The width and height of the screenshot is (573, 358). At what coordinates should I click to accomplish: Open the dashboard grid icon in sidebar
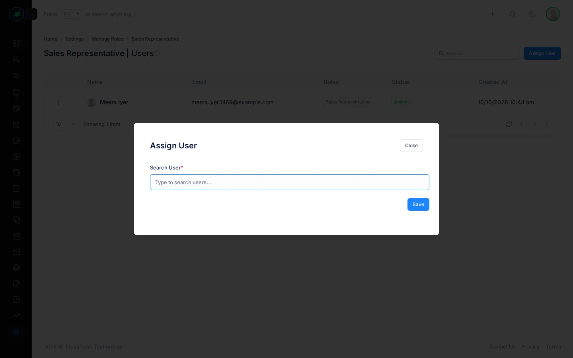click(x=16, y=43)
